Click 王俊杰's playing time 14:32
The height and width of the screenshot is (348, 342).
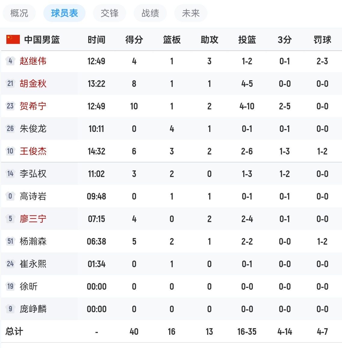pyautogui.click(x=96, y=151)
